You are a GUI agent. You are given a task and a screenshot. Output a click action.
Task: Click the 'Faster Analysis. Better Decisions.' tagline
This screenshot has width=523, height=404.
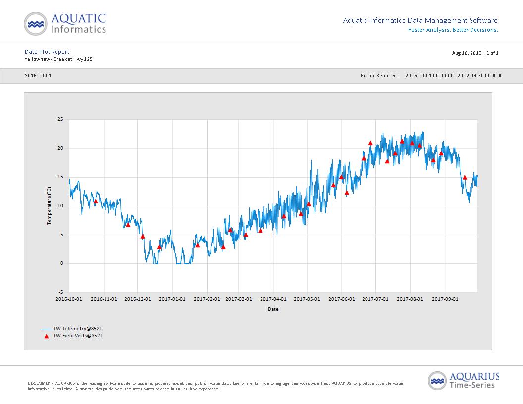coord(453,30)
